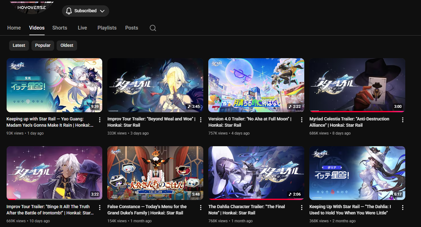Open title "Improv Tour Trailer: Beyond Weal and Woe"
The height and width of the screenshot is (227, 421).
pyautogui.click(x=151, y=122)
